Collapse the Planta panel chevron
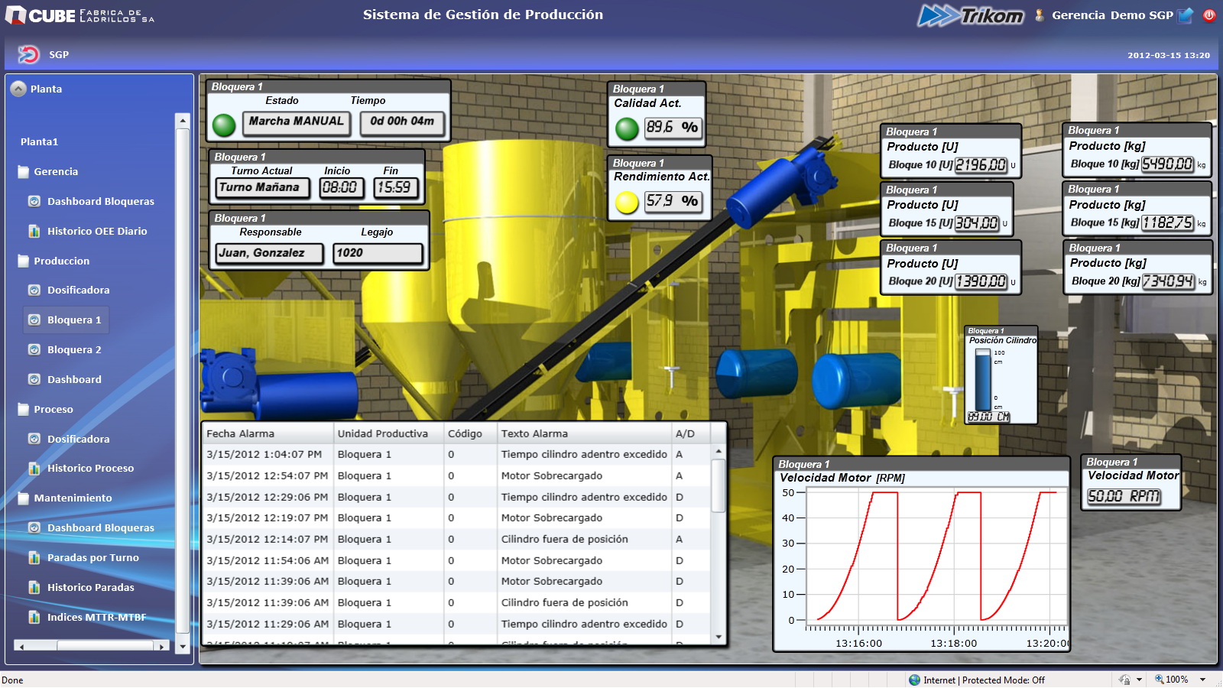 click(18, 89)
